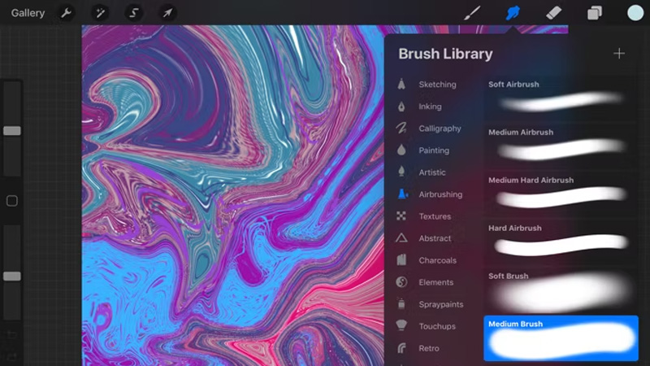The width and height of the screenshot is (650, 366).
Task: Click the brush size slider handle
Action: (12, 131)
